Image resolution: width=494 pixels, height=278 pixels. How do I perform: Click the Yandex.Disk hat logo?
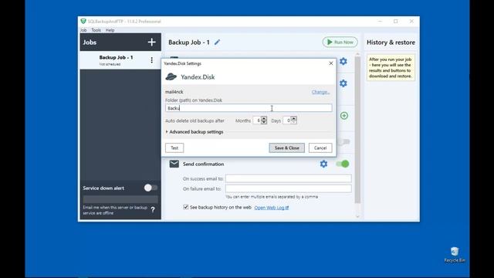pos(171,76)
